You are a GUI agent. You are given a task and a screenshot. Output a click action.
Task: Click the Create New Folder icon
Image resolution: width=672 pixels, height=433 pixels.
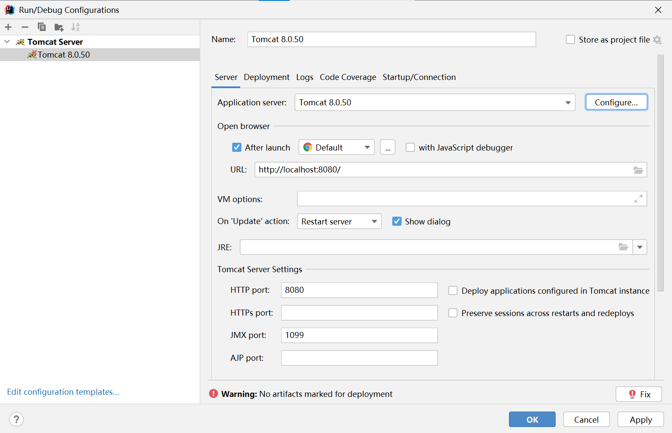point(59,28)
